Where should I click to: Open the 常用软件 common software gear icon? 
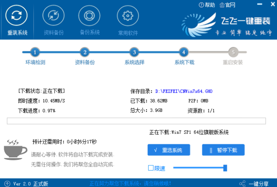point(128,16)
